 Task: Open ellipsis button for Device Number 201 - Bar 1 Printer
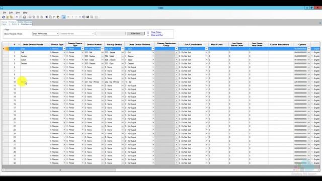tap(103, 82)
